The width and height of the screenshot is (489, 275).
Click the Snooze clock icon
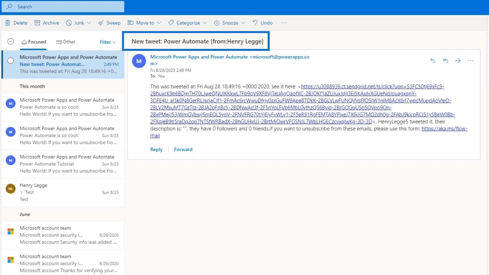[x=217, y=23]
